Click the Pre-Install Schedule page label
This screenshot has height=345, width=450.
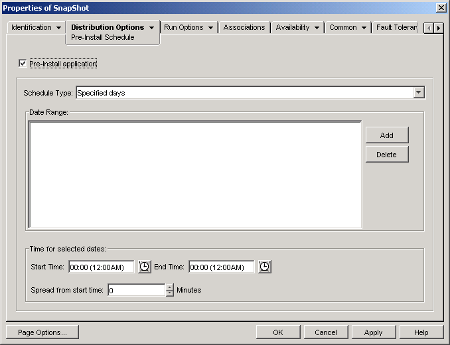[102, 37]
